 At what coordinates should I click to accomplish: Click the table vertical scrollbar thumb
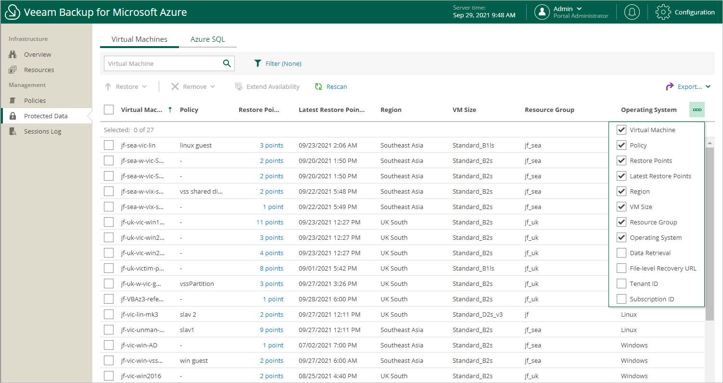[x=710, y=234]
